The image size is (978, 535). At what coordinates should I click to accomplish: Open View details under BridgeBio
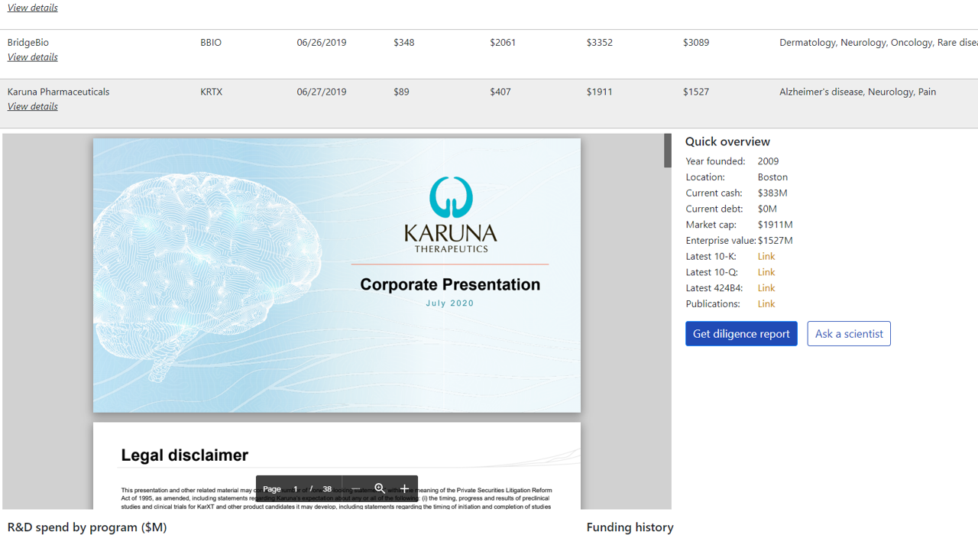click(32, 57)
